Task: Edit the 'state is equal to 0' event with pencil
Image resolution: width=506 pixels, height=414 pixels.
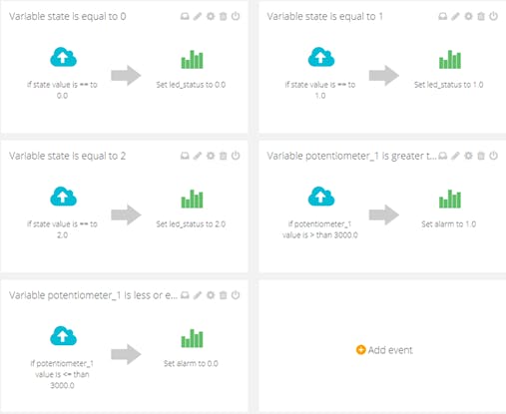Action: point(198,16)
